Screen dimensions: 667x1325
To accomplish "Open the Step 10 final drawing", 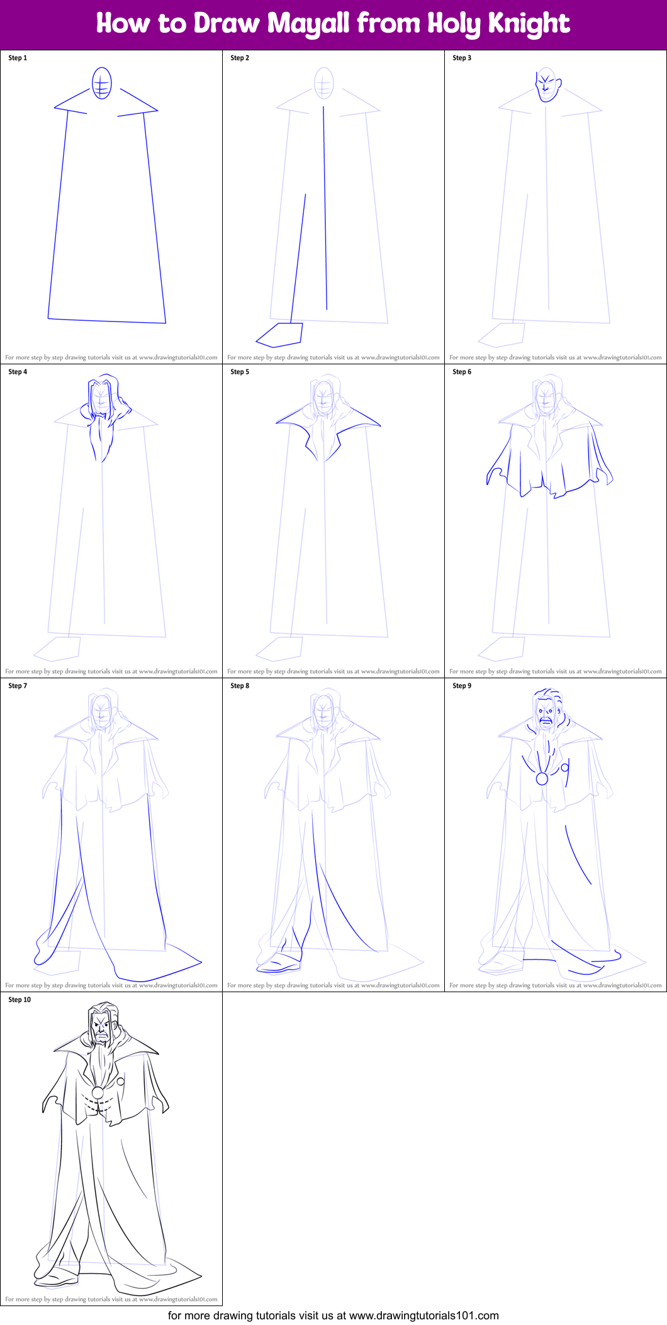I will (x=111, y=1149).
